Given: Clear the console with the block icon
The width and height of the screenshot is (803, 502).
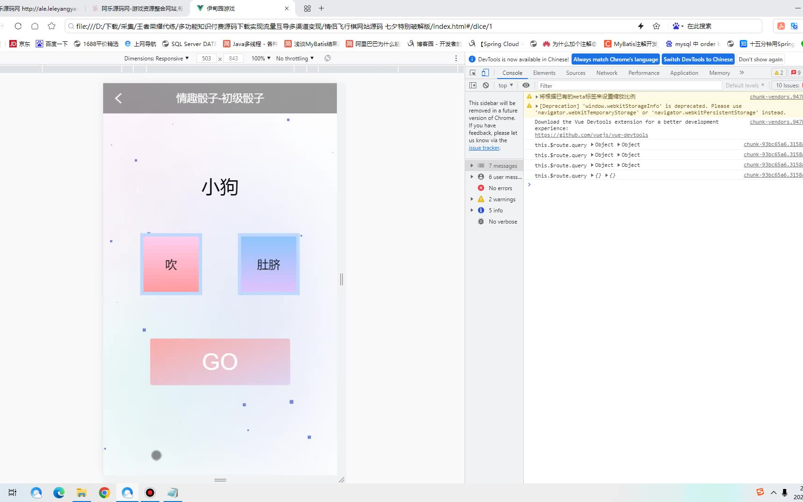Looking at the screenshot, I should 486,86.
